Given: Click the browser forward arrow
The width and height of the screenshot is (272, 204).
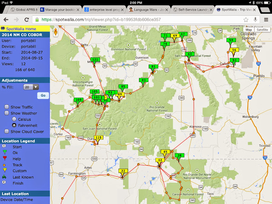Looking at the screenshot, I should point(17,20).
